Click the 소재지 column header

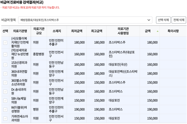[x=57, y=31]
